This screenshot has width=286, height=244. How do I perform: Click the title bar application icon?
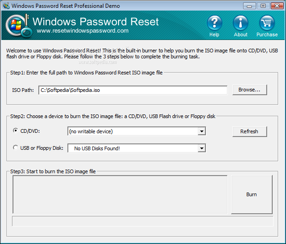click(x=6, y=6)
